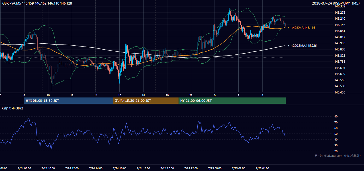364x171 pixels.
Task: Click the 146.210 price axis label
Action: (x=340, y=19)
